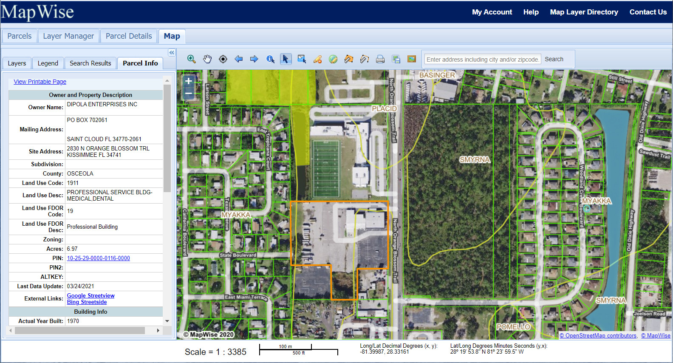This screenshot has height=363, width=673.
Task: Click the View Printable Page link
Action: [x=40, y=82]
